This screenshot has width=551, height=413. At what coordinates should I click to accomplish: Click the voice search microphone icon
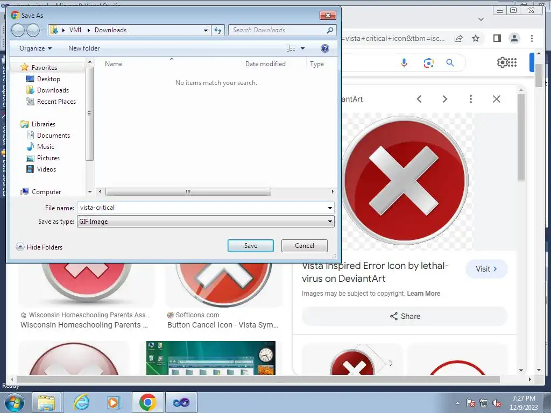tap(404, 63)
